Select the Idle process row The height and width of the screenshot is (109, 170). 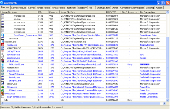[x=83, y=100]
